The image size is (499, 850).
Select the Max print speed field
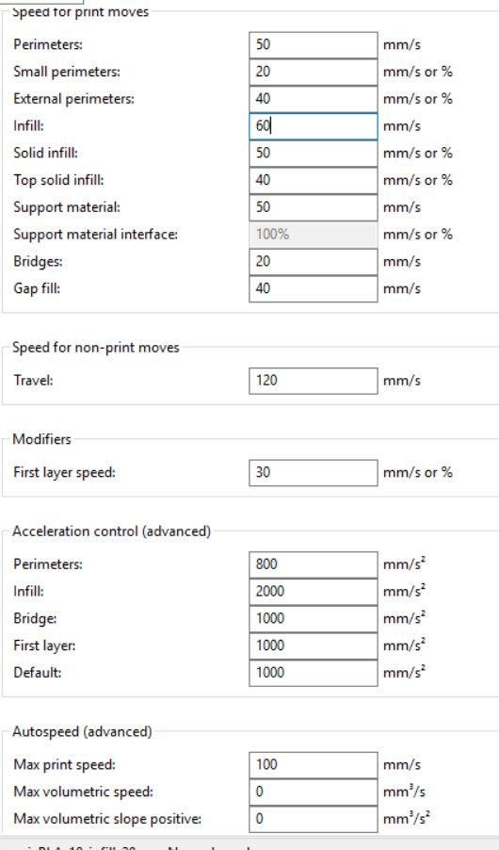[314, 765]
